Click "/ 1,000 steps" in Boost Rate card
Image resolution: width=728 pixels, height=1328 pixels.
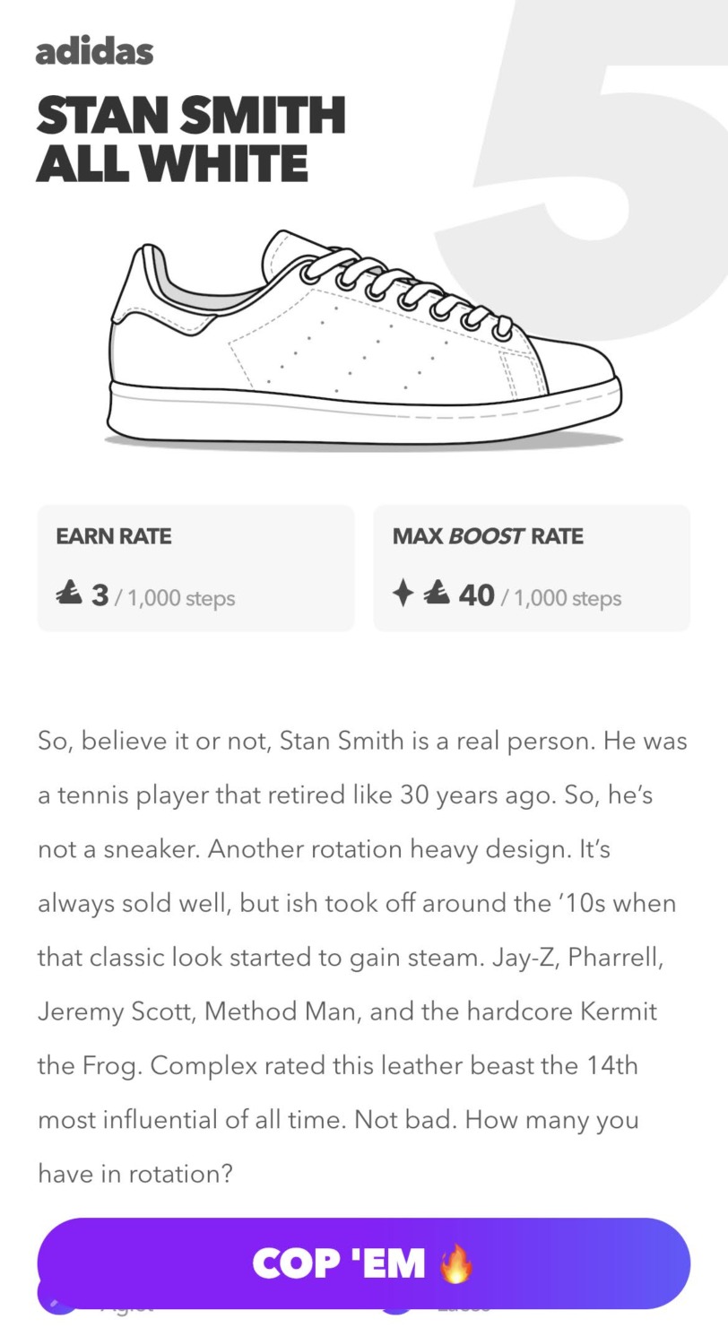pos(561,598)
